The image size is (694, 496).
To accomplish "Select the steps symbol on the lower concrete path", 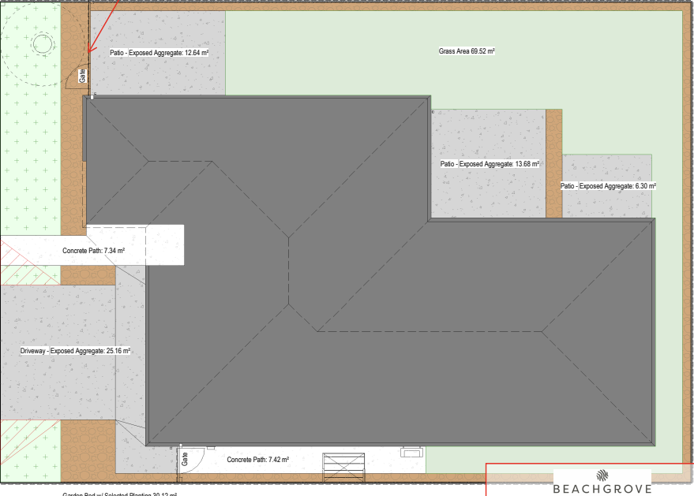I will [x=344, y=466].
